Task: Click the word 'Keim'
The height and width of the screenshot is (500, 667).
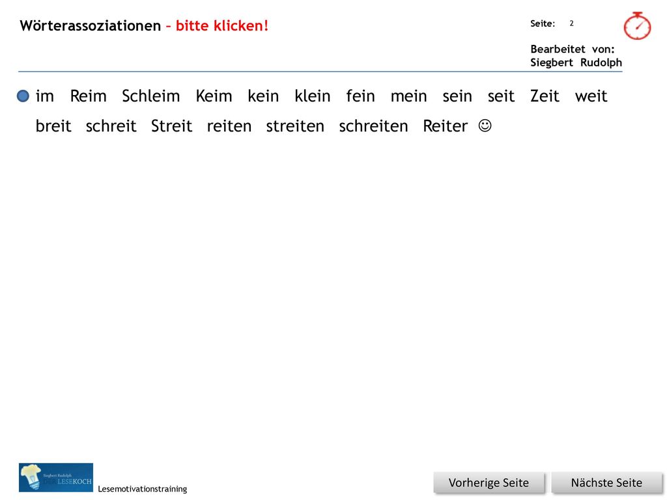Action: (x=214, y=96)
